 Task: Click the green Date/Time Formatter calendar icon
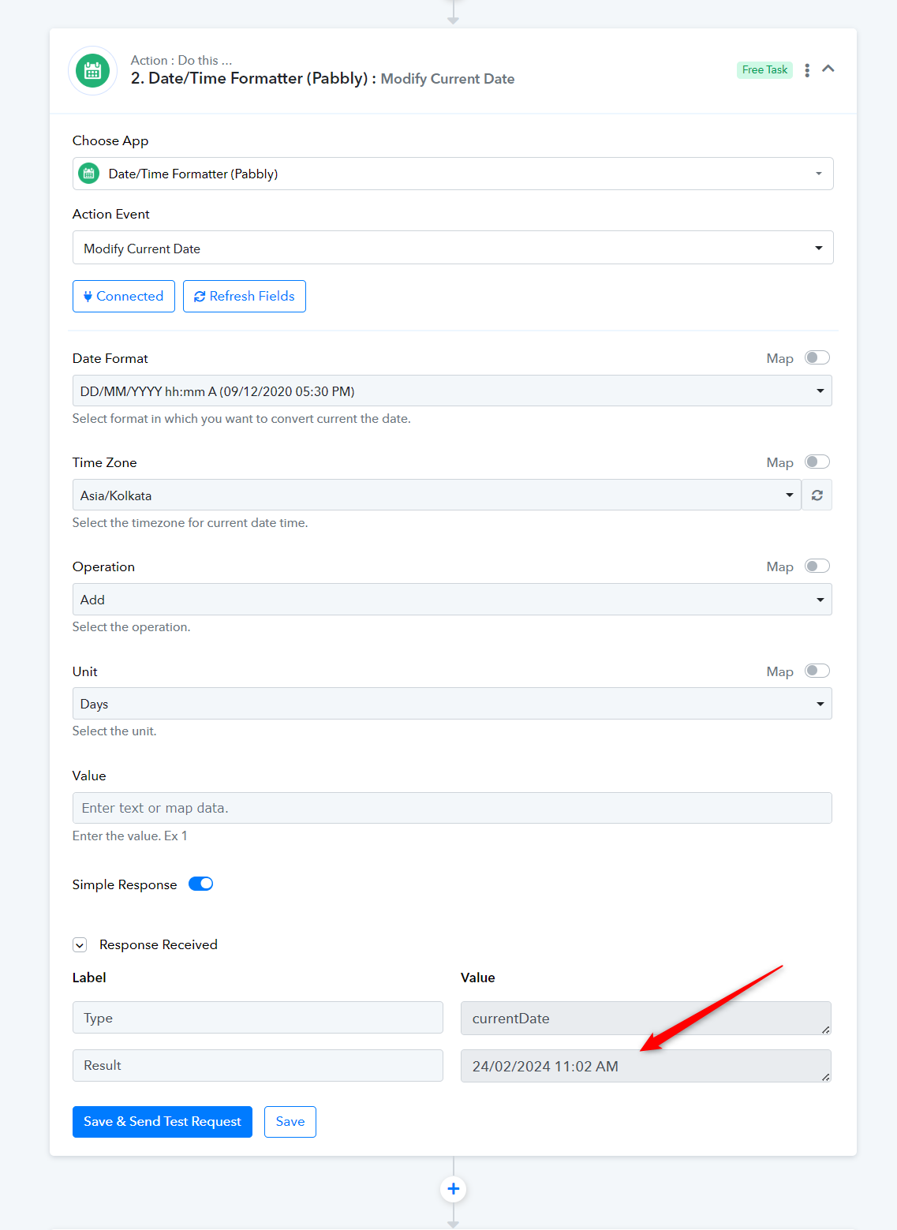click(x=92, y=71)
